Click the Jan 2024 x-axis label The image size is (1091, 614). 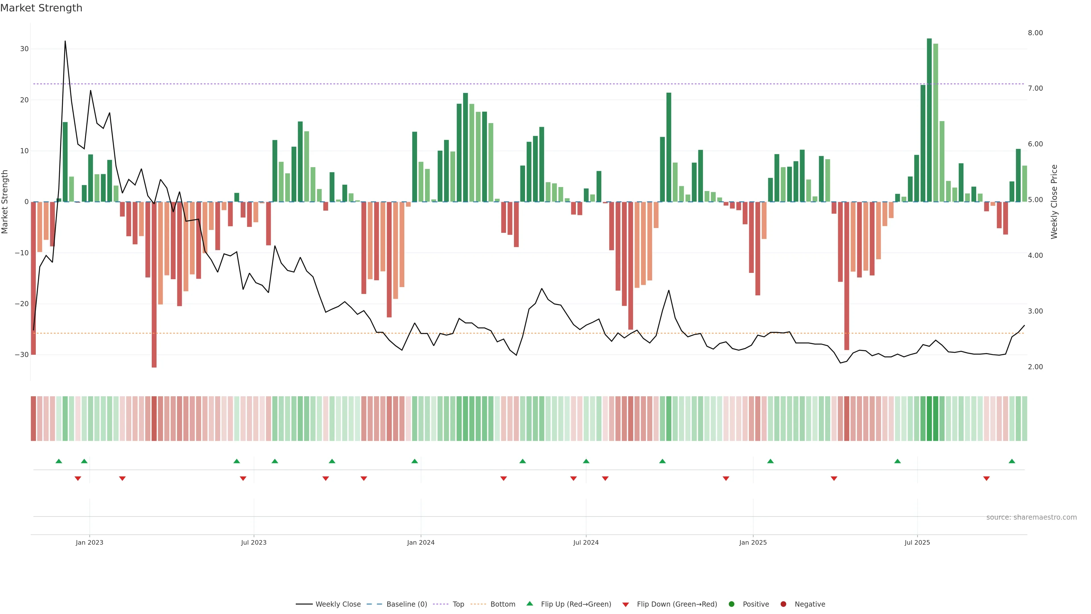pyautogui.click(x=420, y=542)
